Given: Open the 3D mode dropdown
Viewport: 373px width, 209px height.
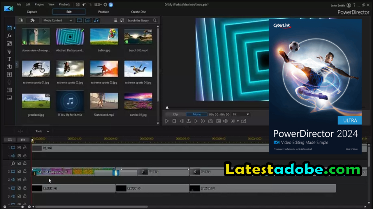Looking at the screenshot, I should 235,121.
